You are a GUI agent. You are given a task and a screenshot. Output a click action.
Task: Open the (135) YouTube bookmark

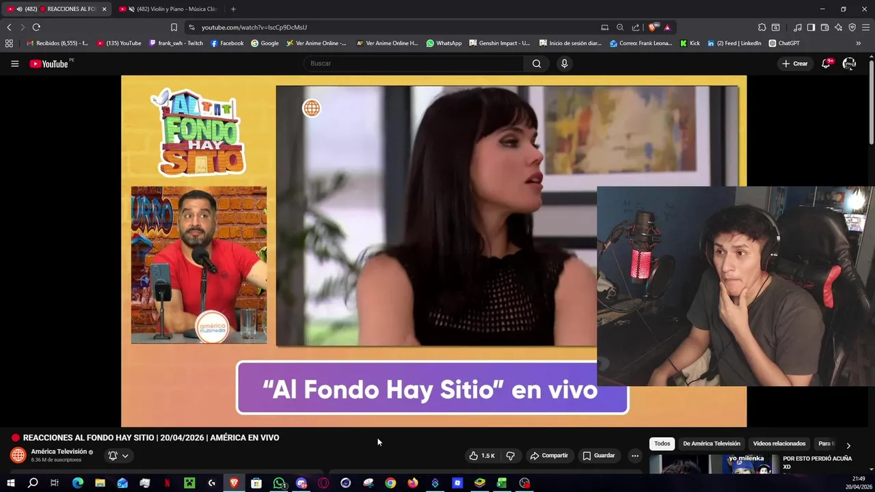point(120,43)
